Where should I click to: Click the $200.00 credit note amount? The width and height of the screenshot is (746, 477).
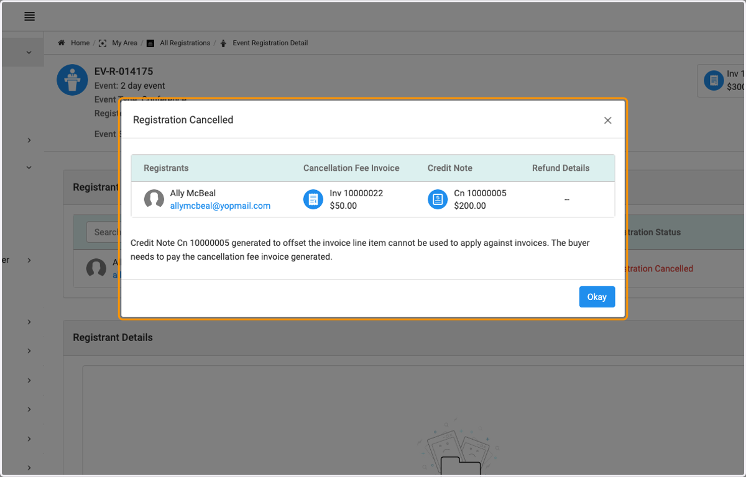(x=470, y=206)
